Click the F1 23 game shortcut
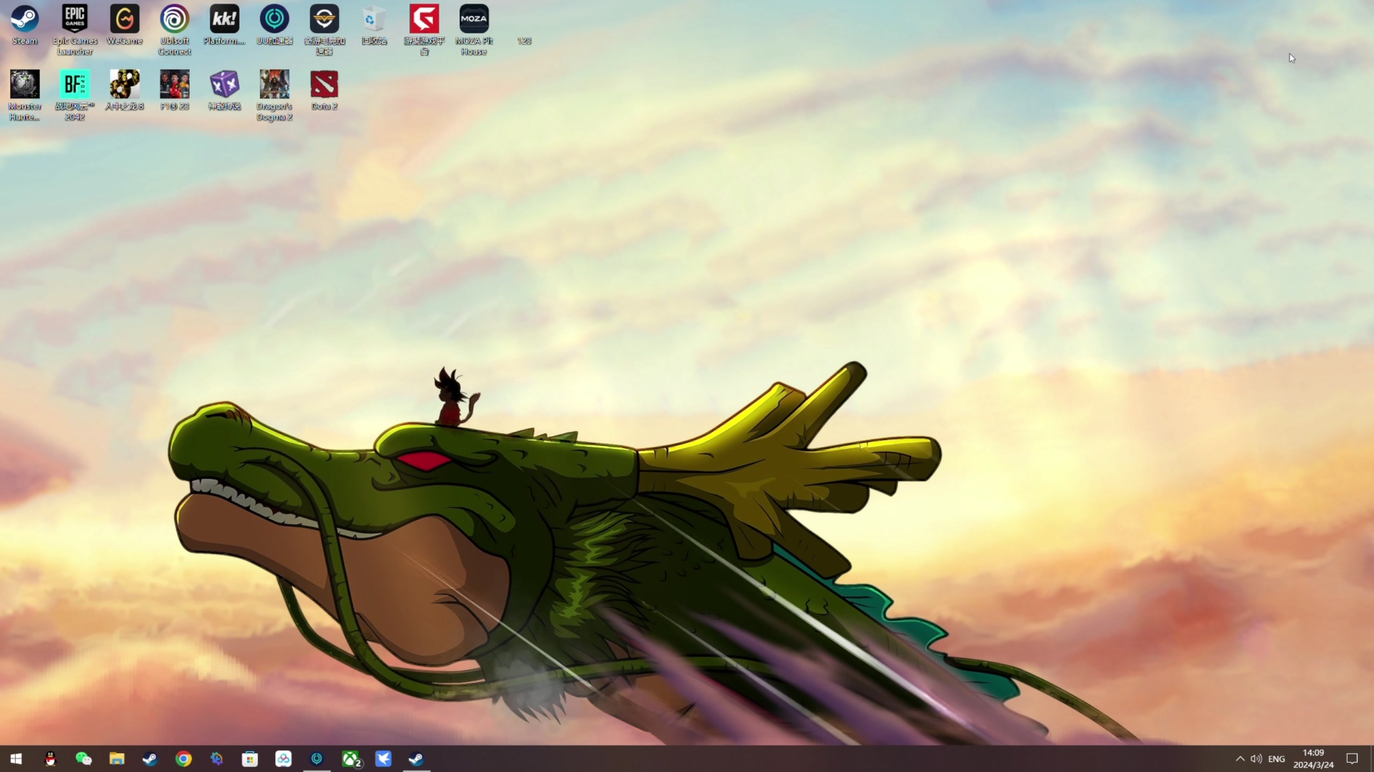This screenshot has height=772, width=1374. pyautogui.click(x=174, y=85)
